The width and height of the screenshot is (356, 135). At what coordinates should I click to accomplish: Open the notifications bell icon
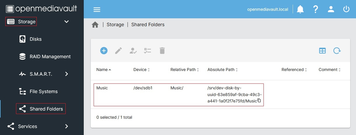(300, 9)
